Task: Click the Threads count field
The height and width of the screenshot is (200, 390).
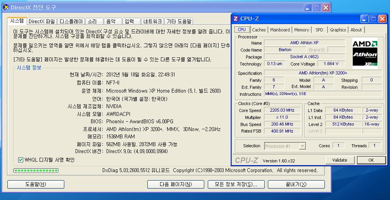Action: 374,145
